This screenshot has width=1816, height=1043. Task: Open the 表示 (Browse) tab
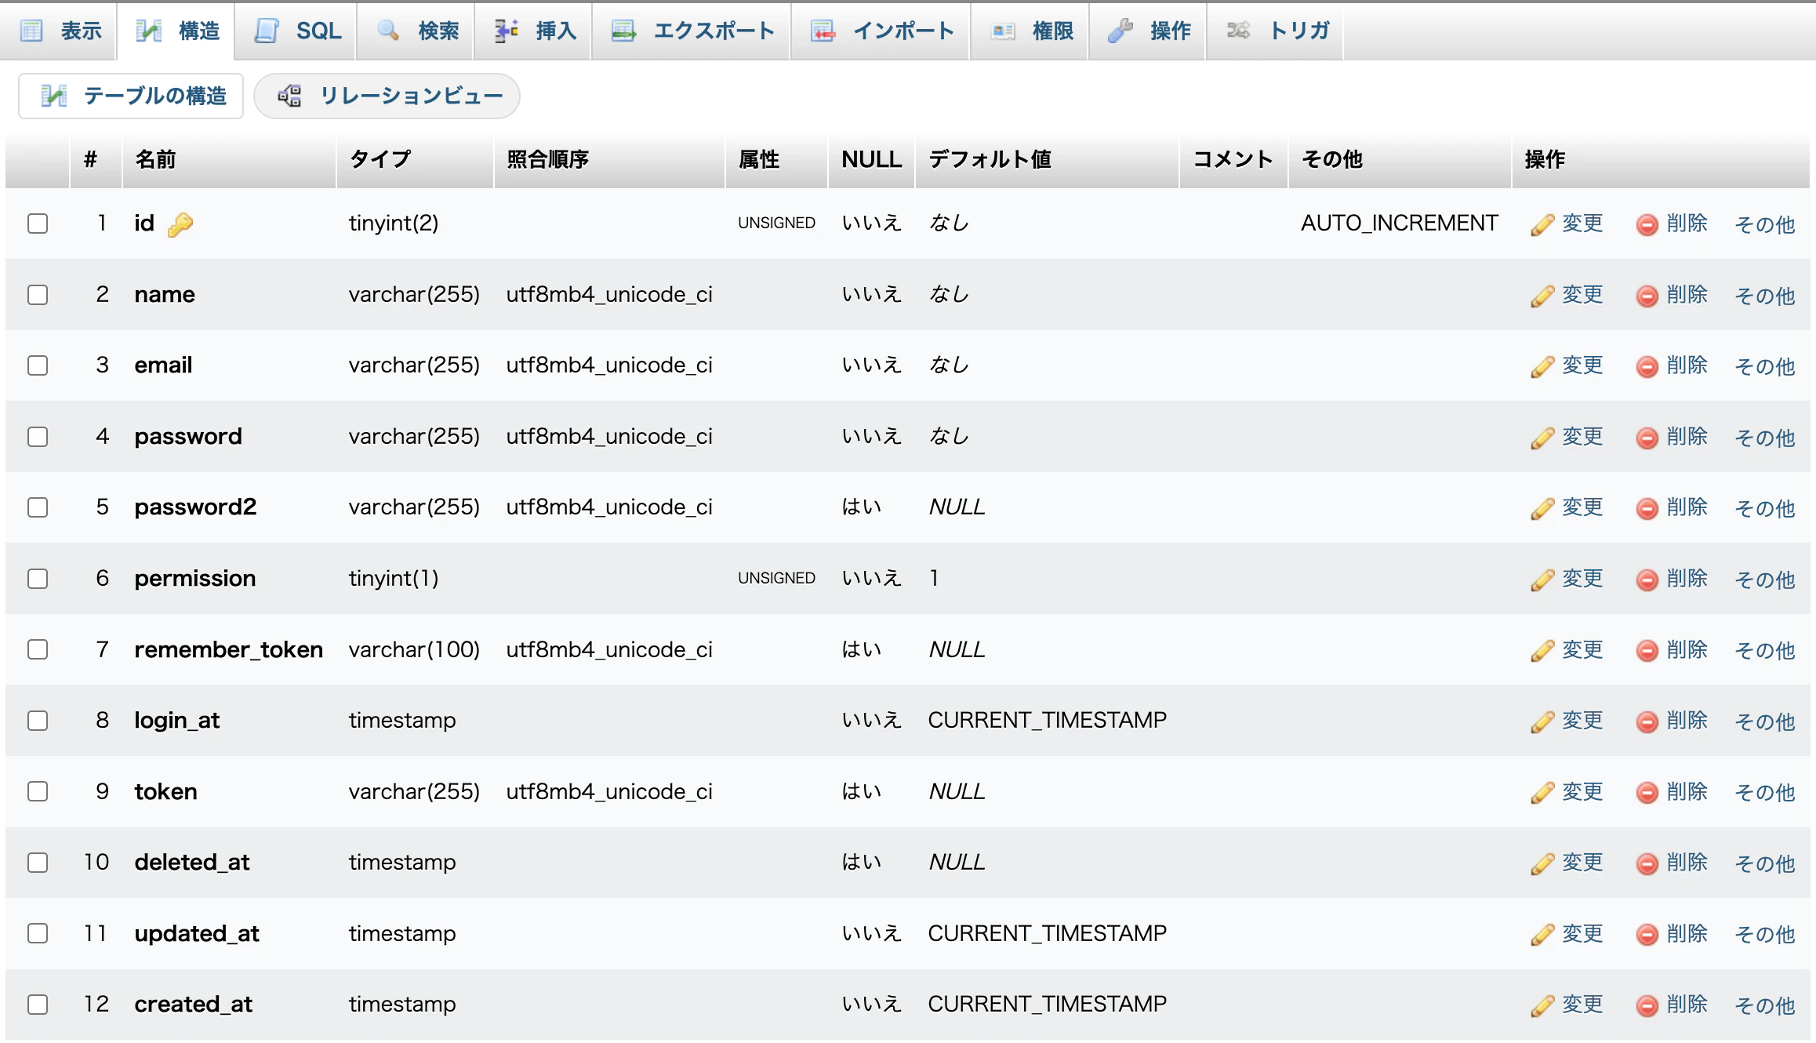[60, 31]
